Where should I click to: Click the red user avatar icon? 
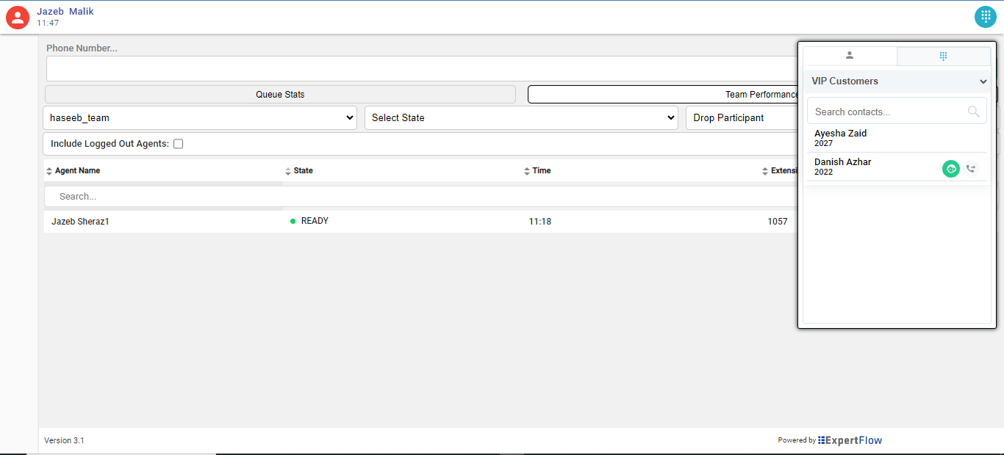pos(18,18)
